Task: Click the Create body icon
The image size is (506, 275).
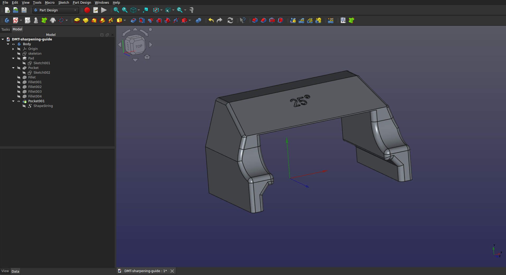Action: coord(7,20)
